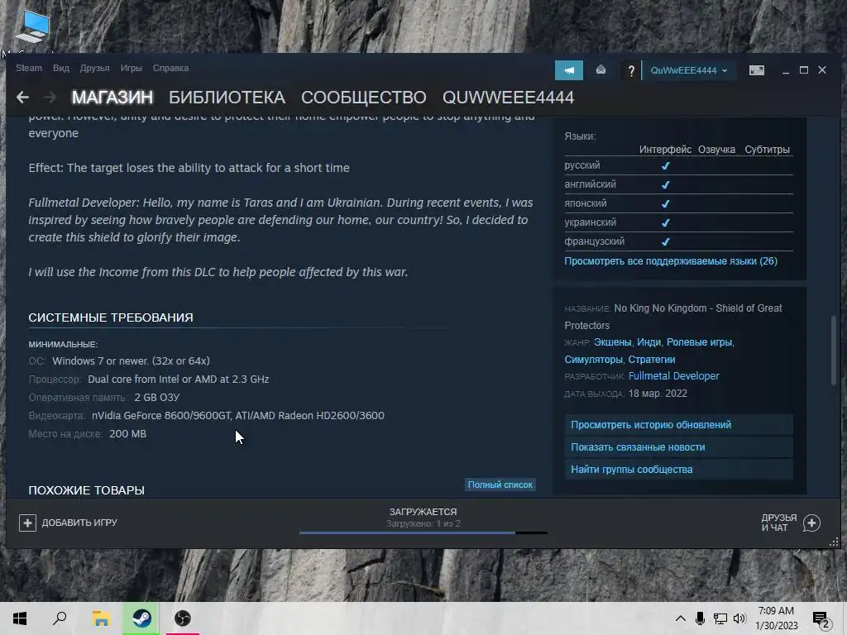The height and width of the screenshot is (635, 847).
Task: Open the Инди genre link
Action: (x=648, y=342)
